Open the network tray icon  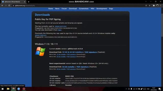[134, 89]
